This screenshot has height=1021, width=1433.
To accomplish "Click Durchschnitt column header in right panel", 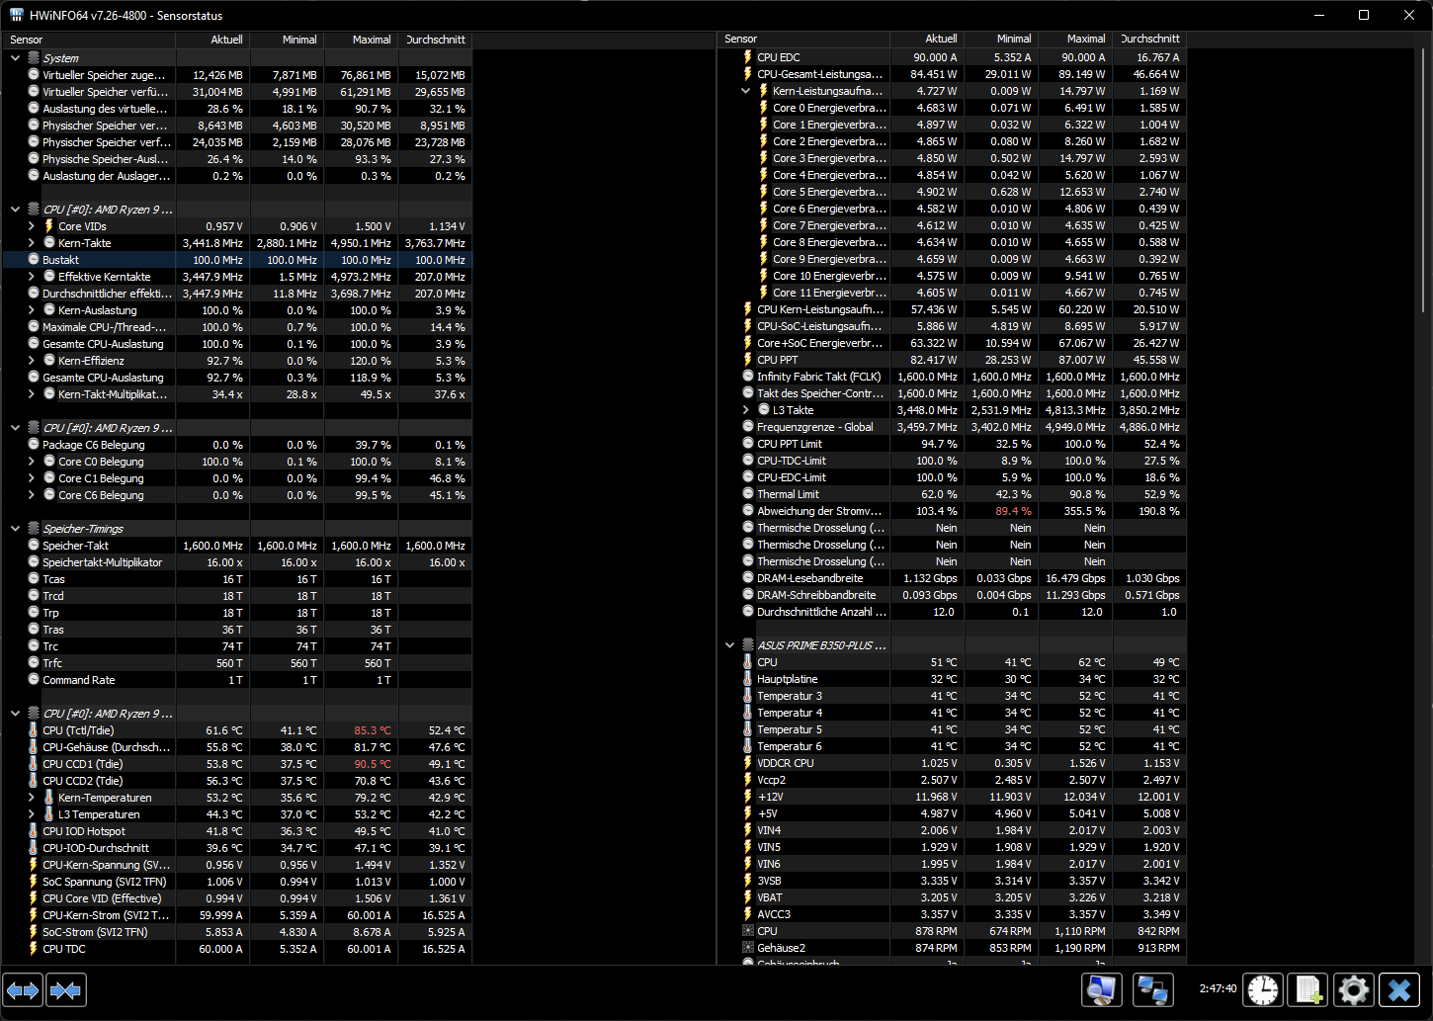I will [x=1149, y=40].
